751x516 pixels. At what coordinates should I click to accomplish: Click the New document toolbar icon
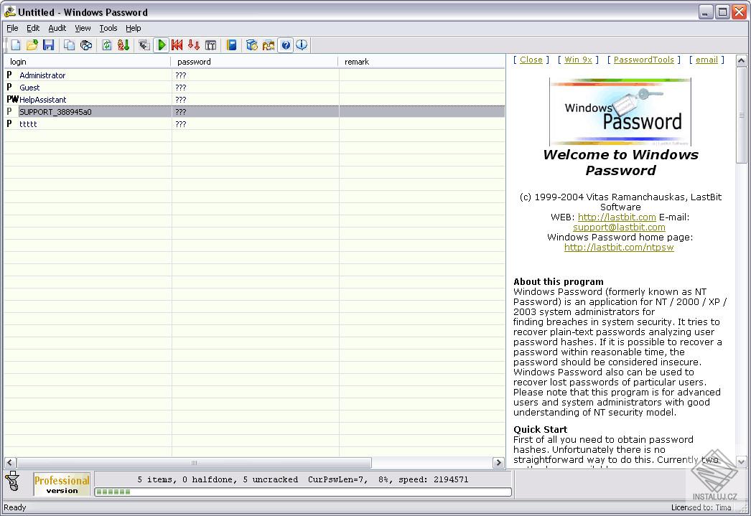[x=16, y=45]
